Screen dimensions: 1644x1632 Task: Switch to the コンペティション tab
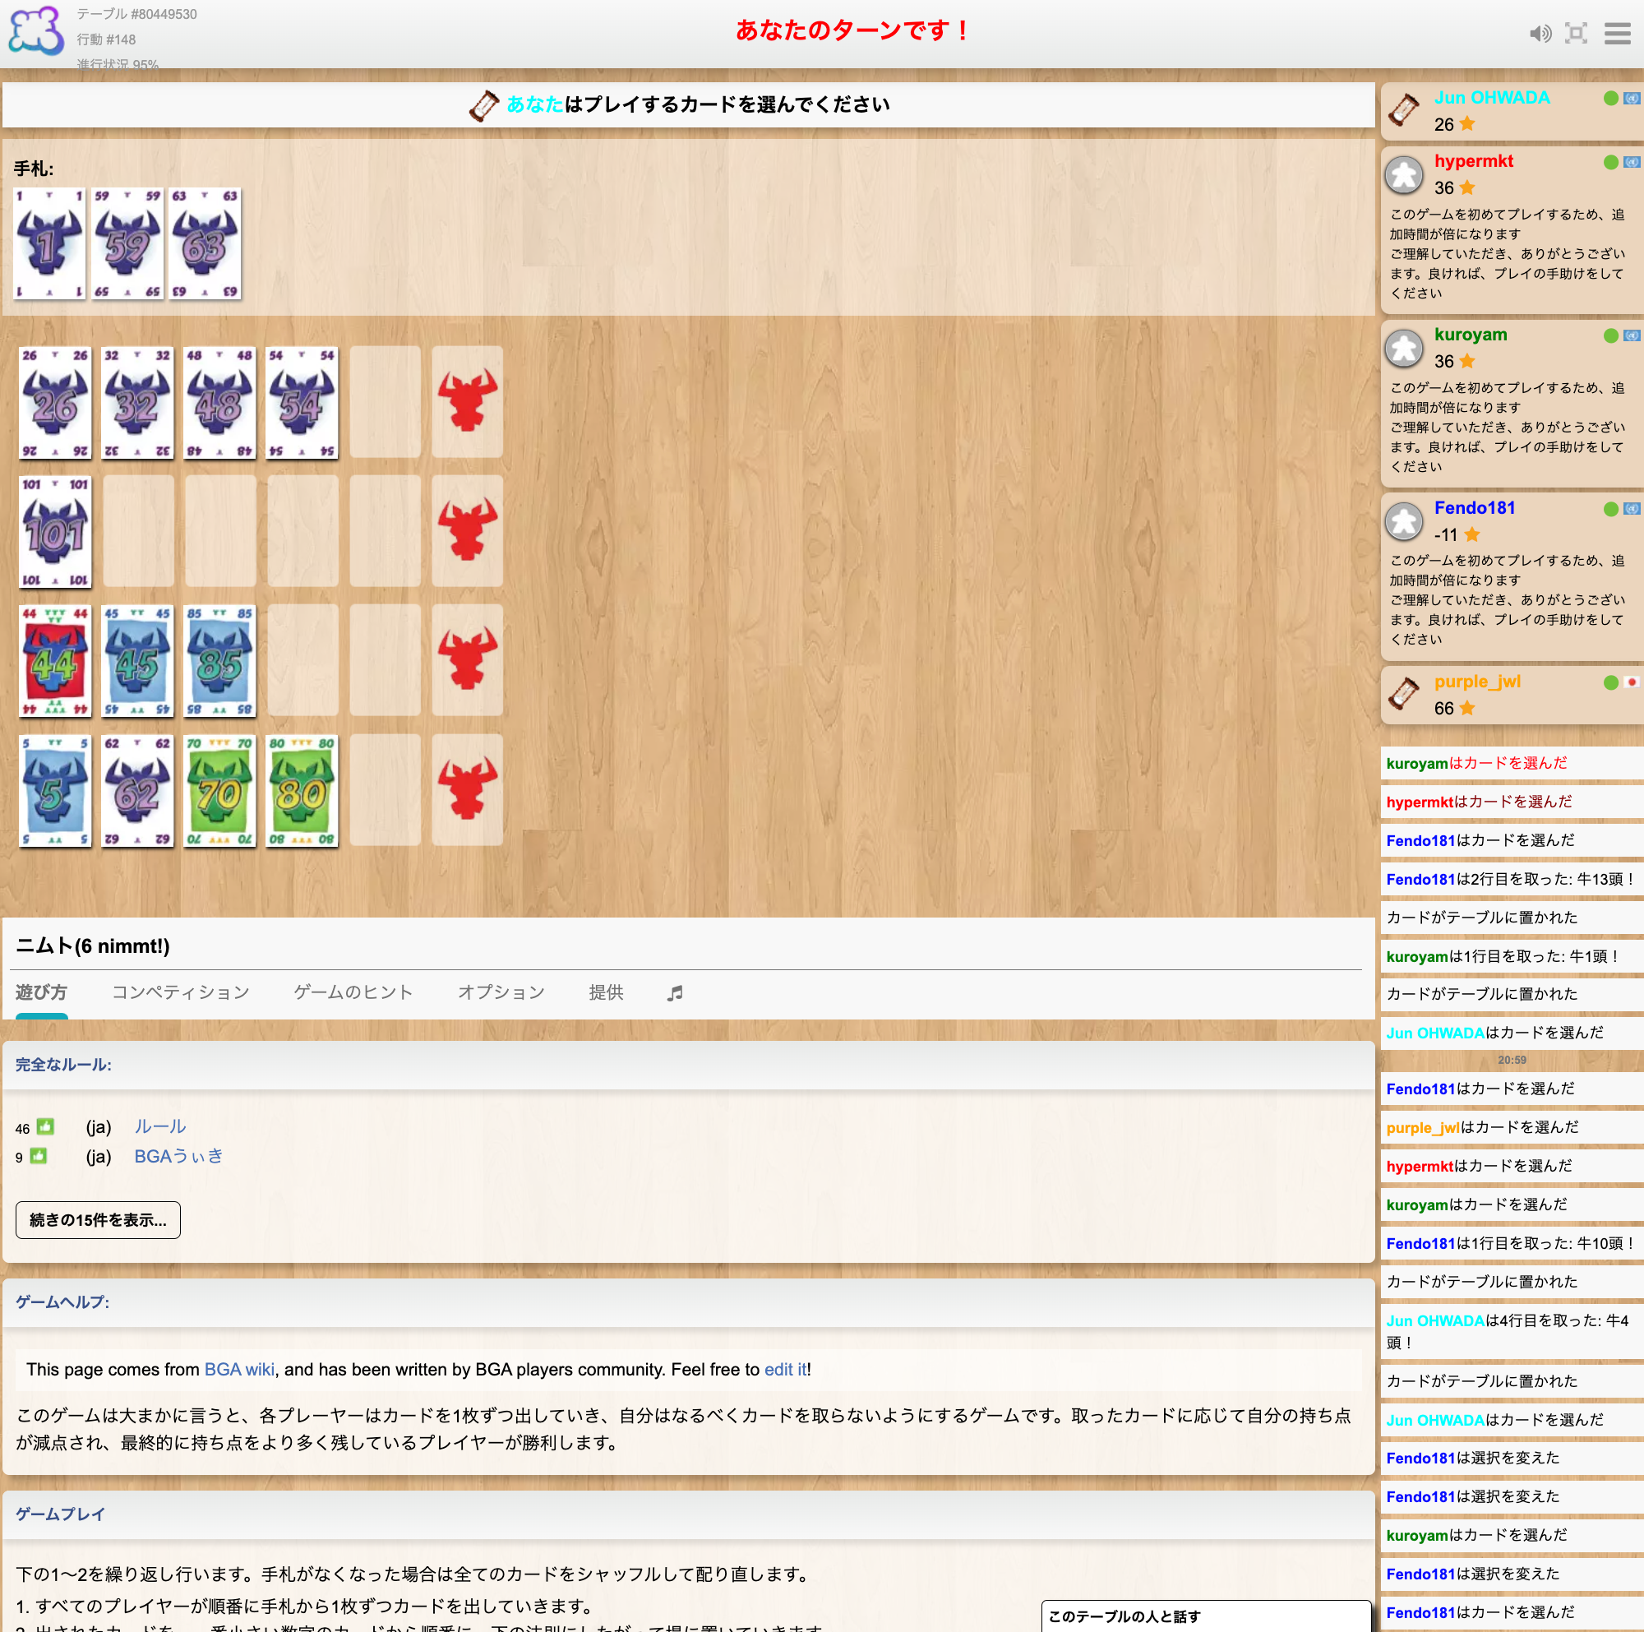[x=180, y=992]
